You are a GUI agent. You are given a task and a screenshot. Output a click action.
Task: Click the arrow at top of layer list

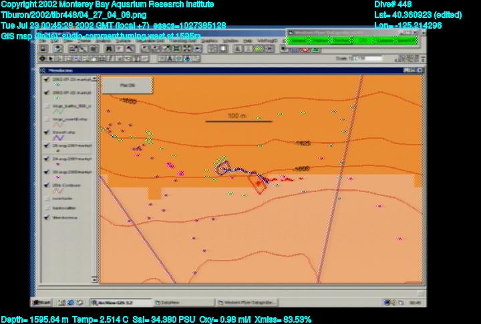(93, 78)
